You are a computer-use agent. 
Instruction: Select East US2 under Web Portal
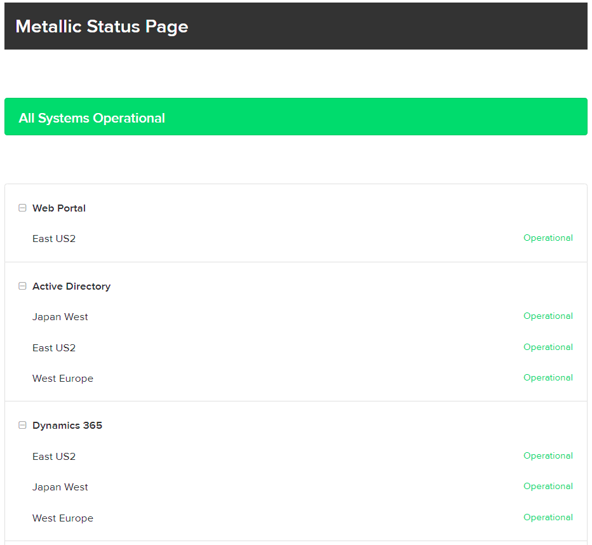point(54,239)
